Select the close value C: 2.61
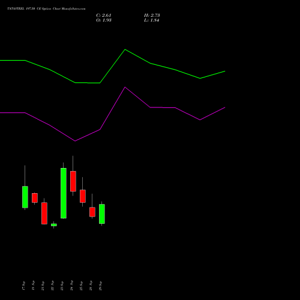 (104, 16)
